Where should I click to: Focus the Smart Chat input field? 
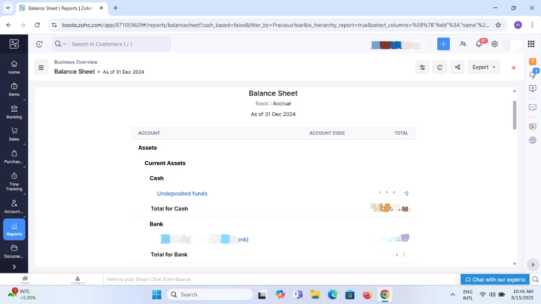click(281, 279)
